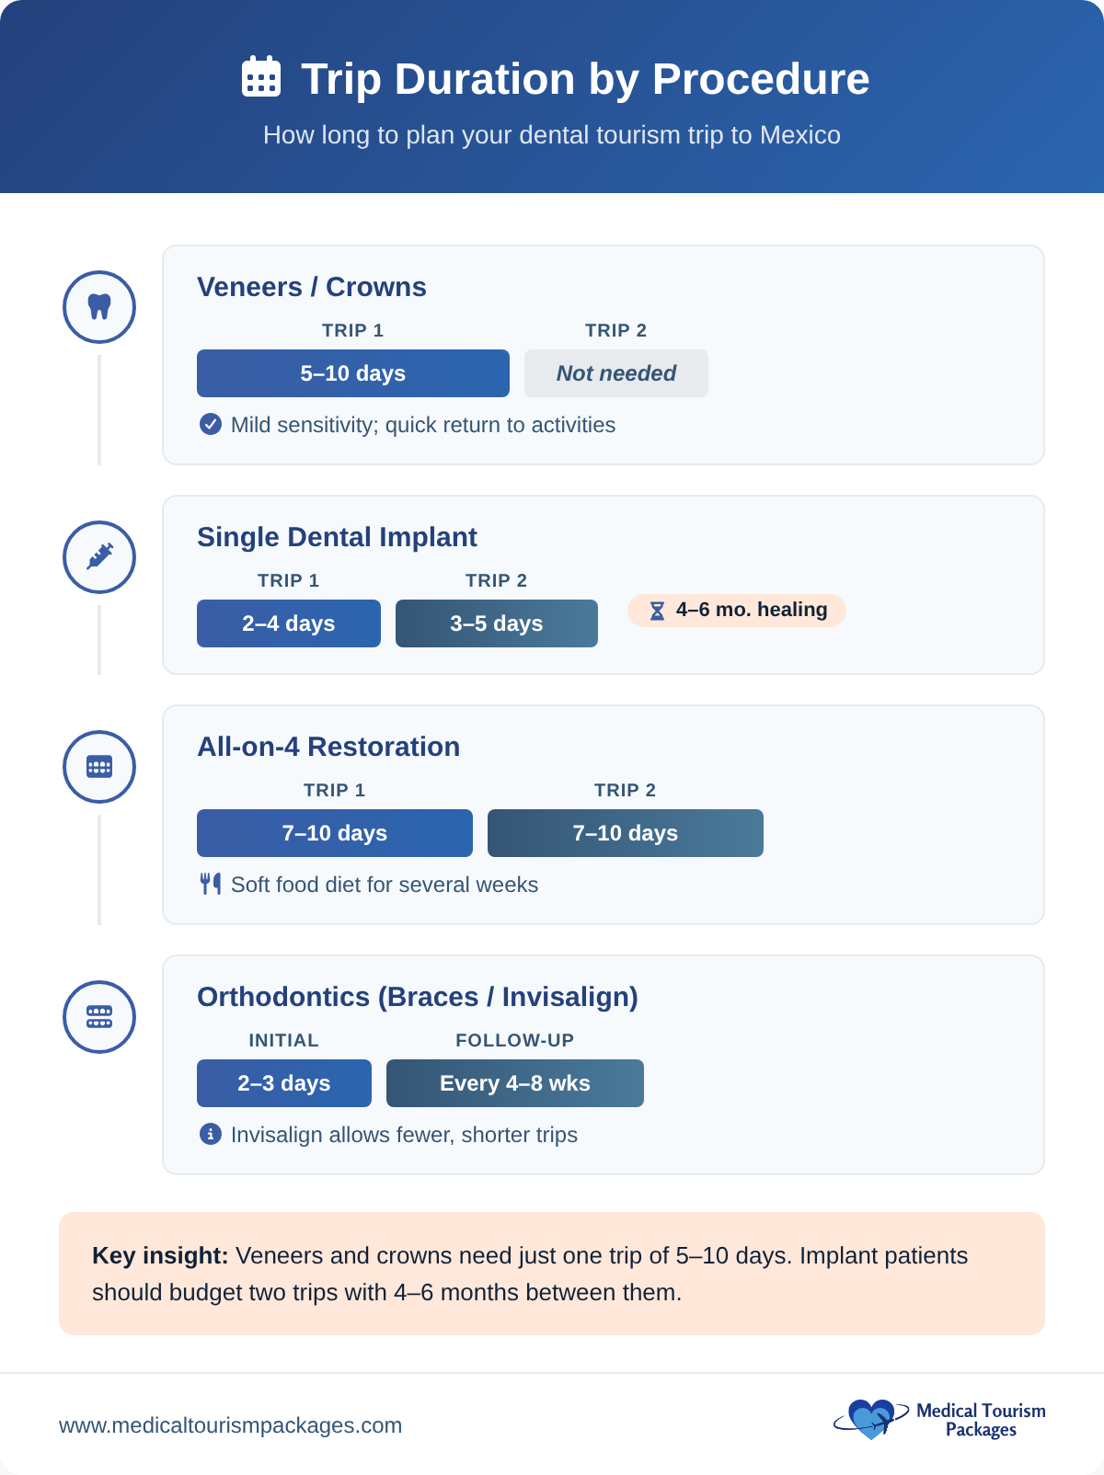
Task: Click the tooth icon beside Veneers / Crowns
Action: (99, 307)
